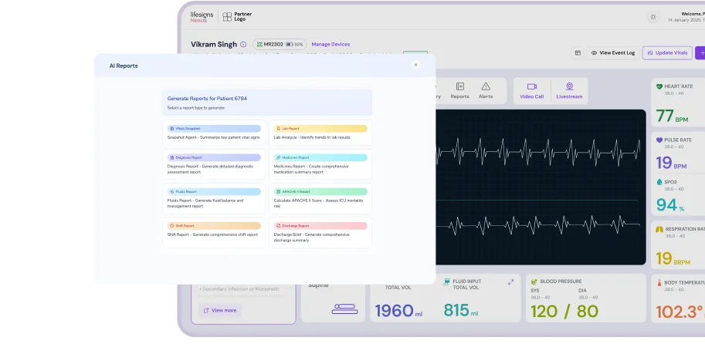Image resolution: width=705 pixels, height=344 pixels.
Task: Close the AI Reports dialog
Action: (415, 65)
